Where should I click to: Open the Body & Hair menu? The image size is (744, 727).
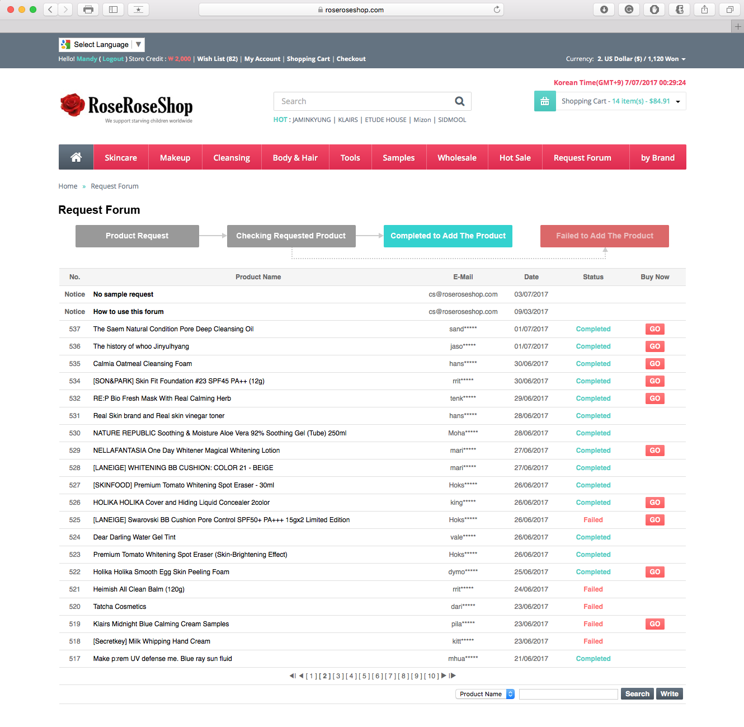pyautogui.click(x=295, y=158)
